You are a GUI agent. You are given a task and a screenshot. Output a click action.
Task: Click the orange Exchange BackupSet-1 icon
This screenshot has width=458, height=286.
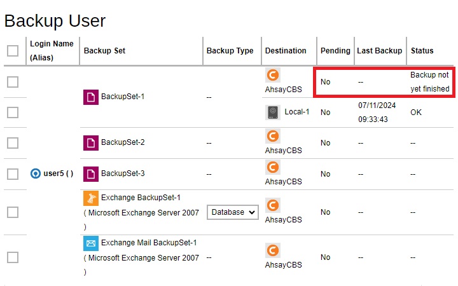coord(91,198)
